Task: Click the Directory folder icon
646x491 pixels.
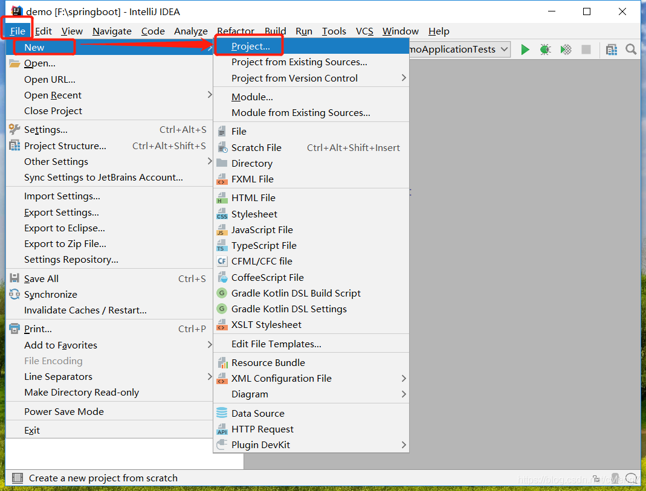Action: click(x=222, y=163)
